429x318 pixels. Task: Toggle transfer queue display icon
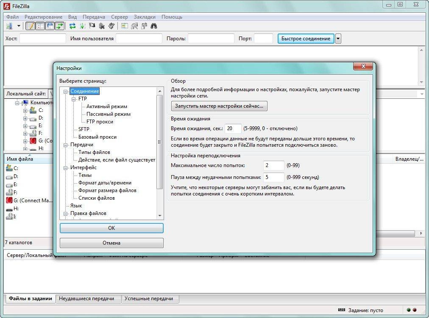60,26
